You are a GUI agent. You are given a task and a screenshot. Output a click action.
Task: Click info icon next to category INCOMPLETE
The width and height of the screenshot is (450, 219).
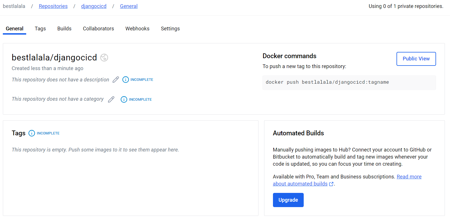point(124,100)
